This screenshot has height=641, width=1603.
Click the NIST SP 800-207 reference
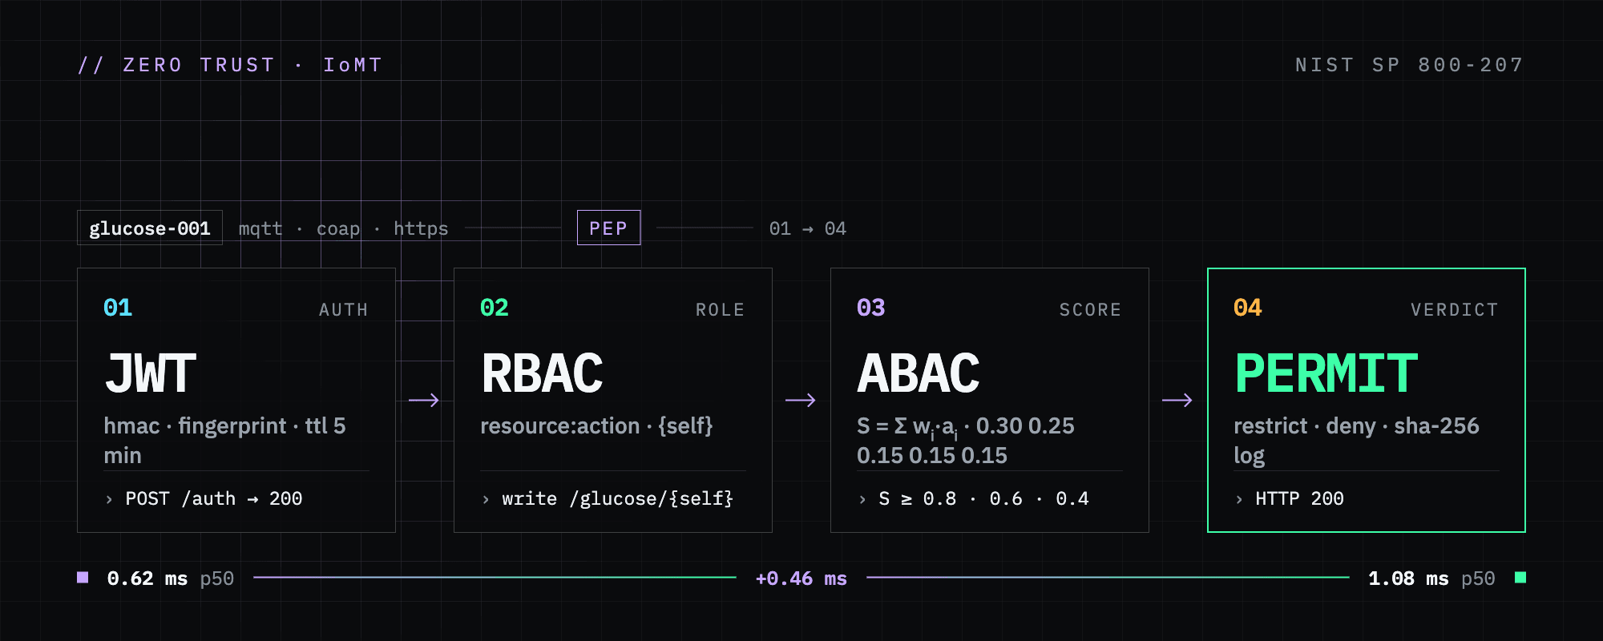coord(1410,65)
